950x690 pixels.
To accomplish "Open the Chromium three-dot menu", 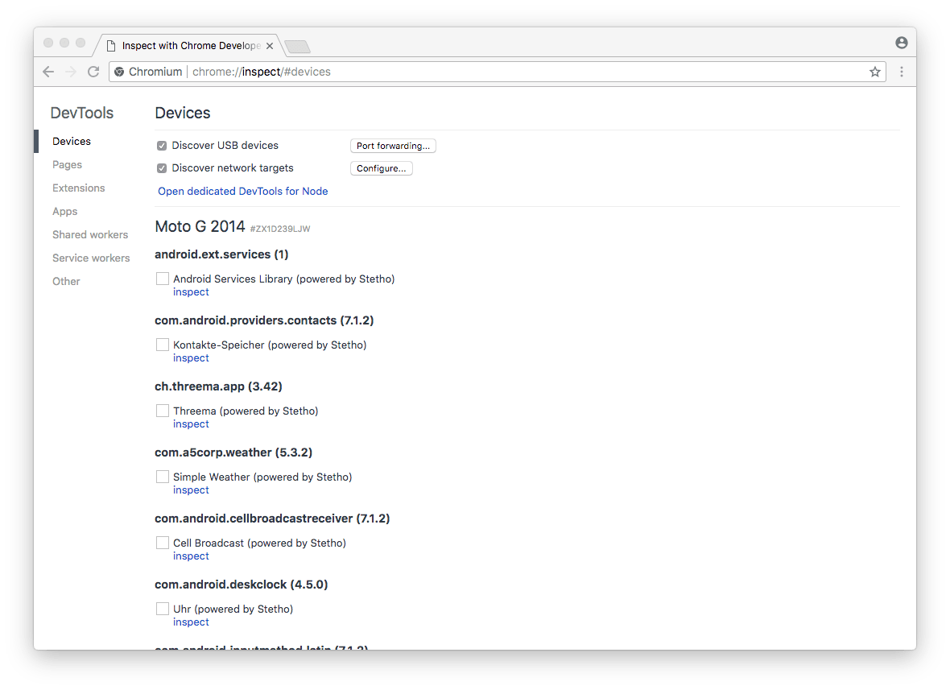I will [x=901, y=72].
